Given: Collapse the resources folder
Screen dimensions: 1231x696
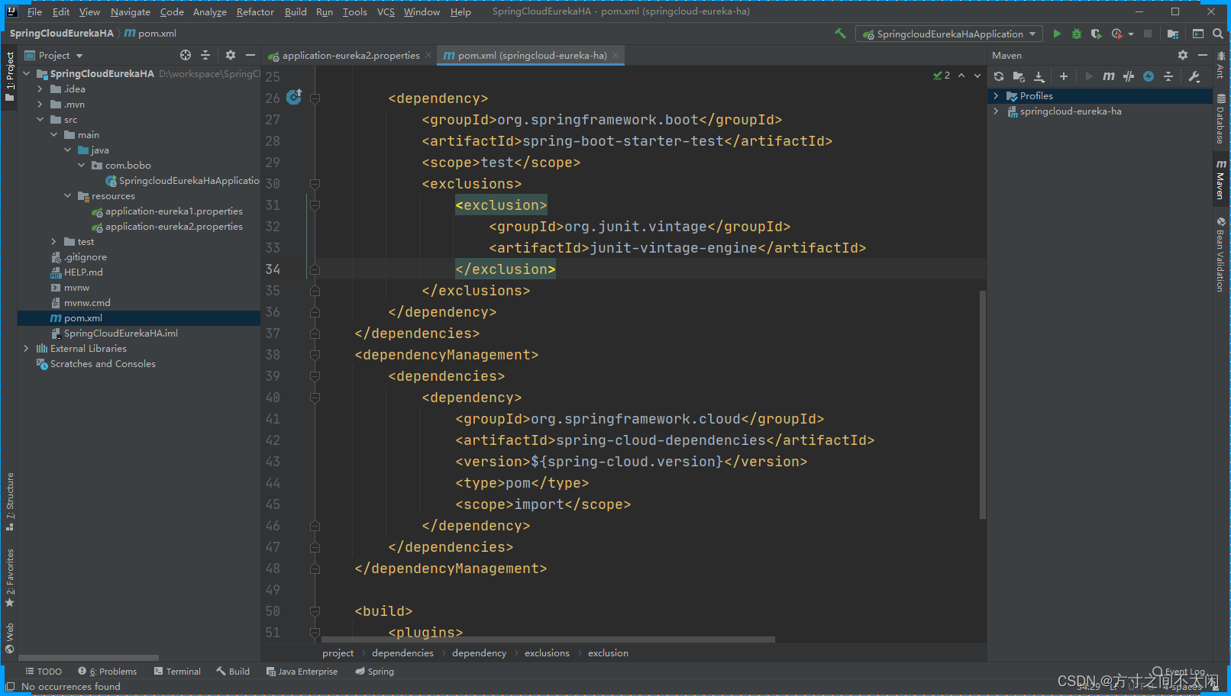Looking at the screenshot, I should pos(68,196).
